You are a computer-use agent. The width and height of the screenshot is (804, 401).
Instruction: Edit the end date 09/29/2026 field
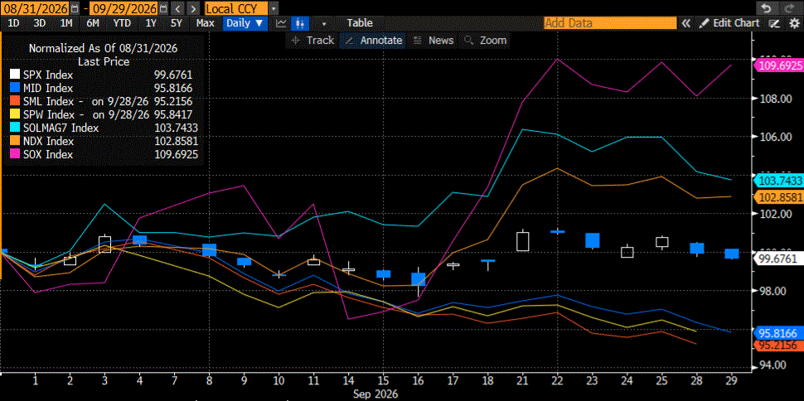124,8
